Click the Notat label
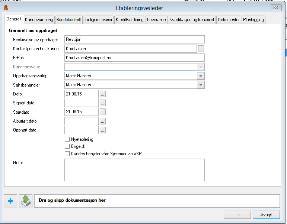This screenshot has width=287, height=224. tap(18, 163)
